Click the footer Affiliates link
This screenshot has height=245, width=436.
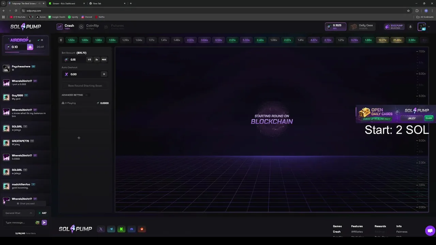coord(357,232)
